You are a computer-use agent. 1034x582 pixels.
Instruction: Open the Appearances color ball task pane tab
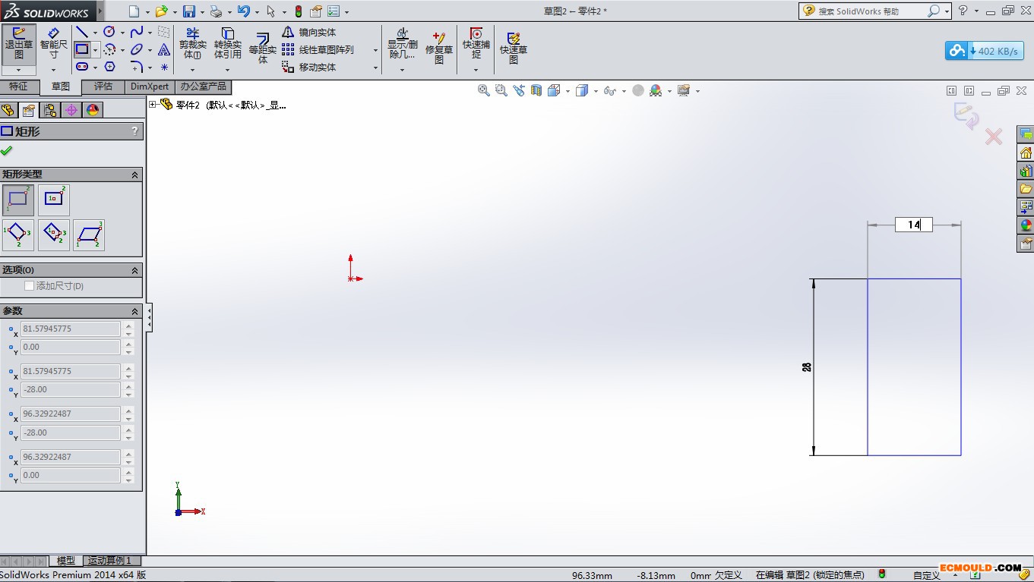click(1026, 225)
